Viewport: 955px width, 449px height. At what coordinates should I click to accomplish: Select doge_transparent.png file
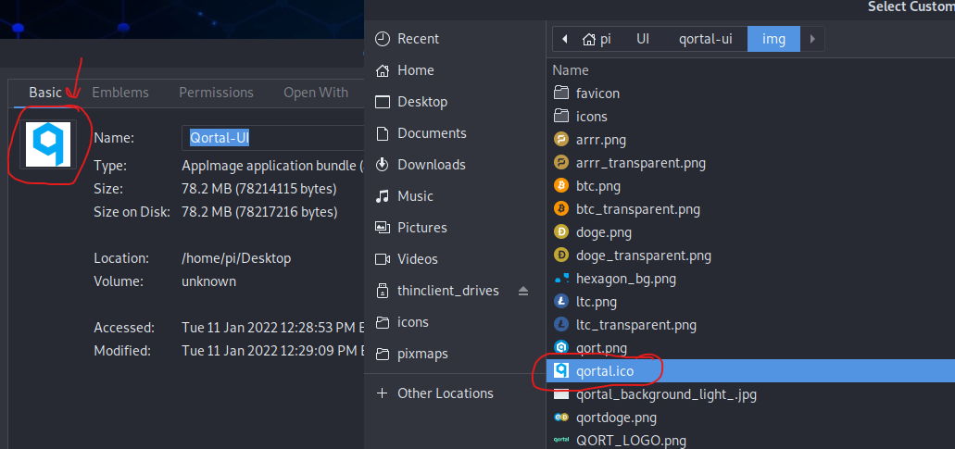point(750,256)
